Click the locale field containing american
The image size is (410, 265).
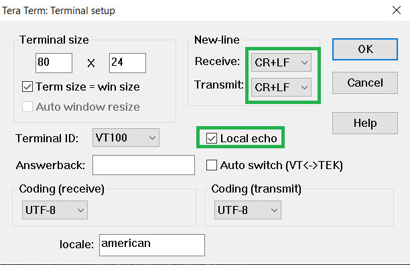point(152,245)
